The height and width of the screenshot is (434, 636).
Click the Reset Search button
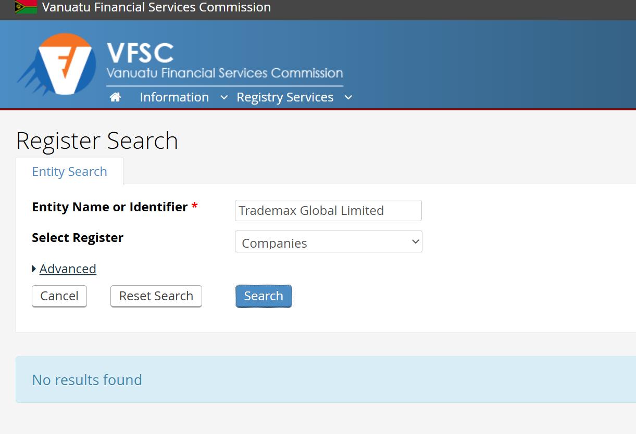coord(156,296)
